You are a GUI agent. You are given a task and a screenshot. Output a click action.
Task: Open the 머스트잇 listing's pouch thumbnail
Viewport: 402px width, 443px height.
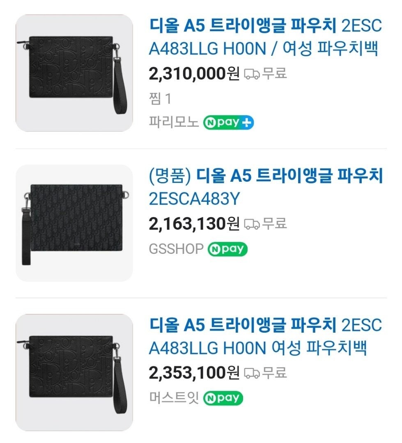pyautogui.click(x=74, y=372)
